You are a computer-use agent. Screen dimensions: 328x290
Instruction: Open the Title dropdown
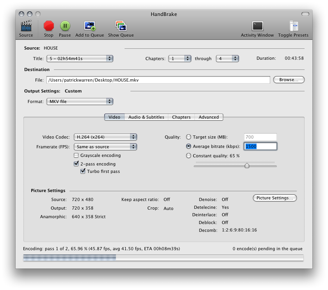[80, 59]
